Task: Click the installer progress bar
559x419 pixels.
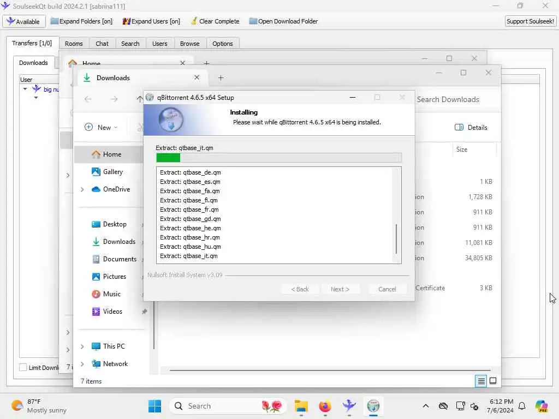Action: pos(279,158)
